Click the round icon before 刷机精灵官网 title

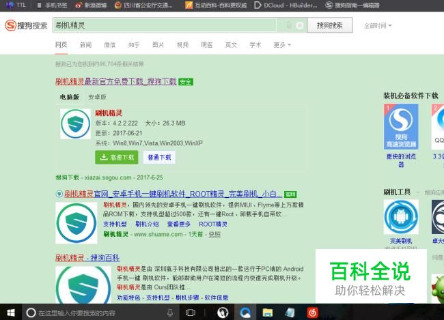59,194
